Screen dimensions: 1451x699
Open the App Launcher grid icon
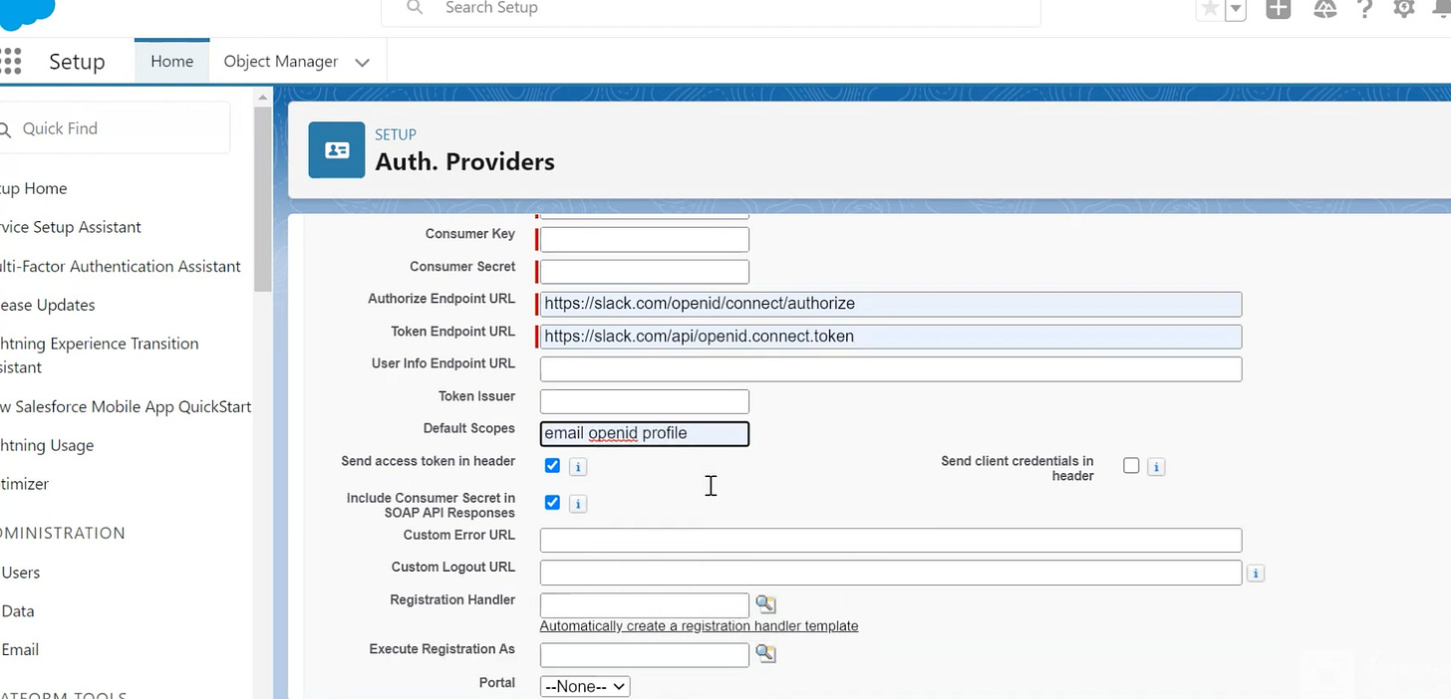pos(10,61)
